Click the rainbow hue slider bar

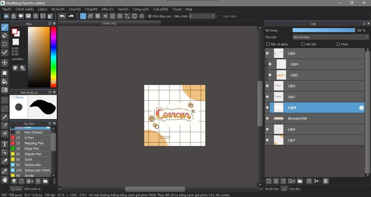pyautogui.click(x=54, y=57)
